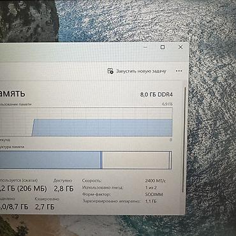Maximize the Task Manager window
Image resolution: width=236 pixels, height=236 pixels.
(163, 47)
